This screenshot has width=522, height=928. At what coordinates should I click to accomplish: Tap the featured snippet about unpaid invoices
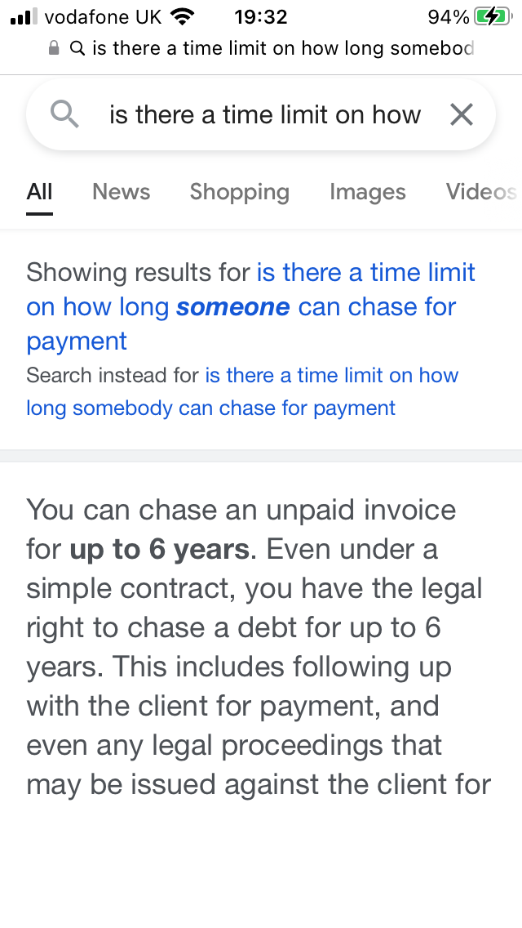[258, 646]
